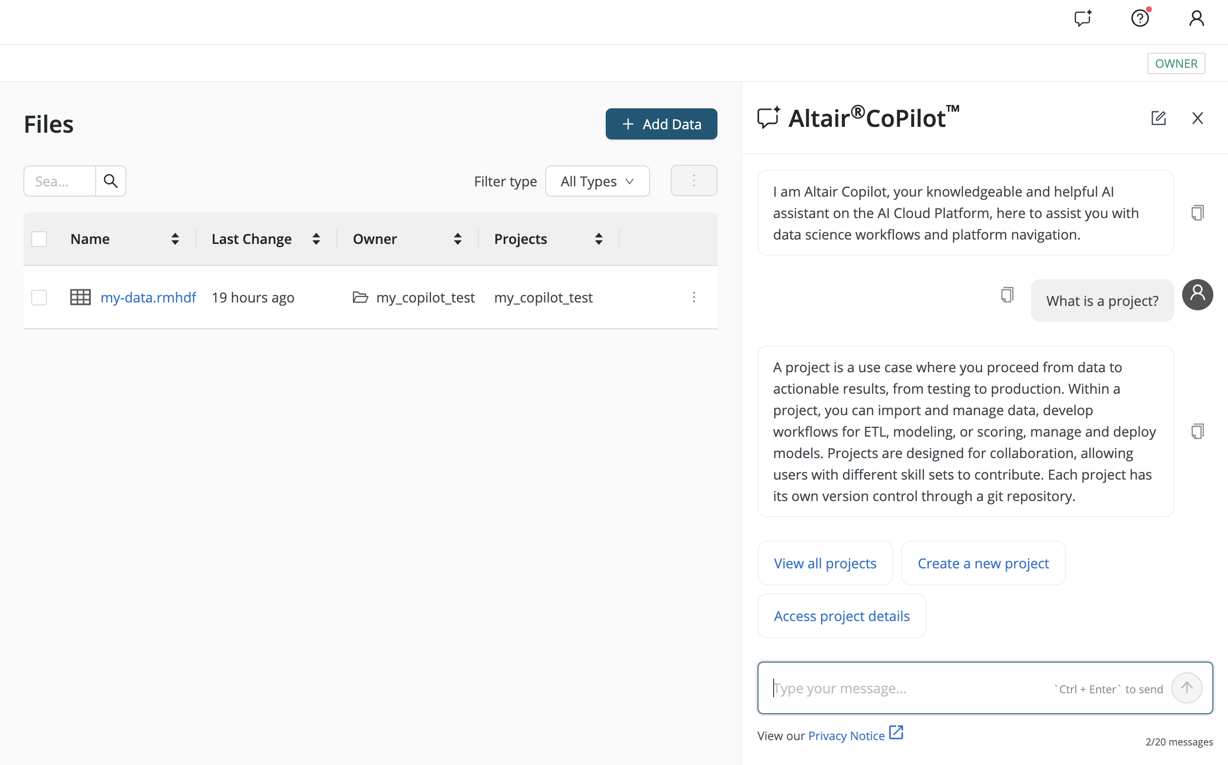The width and height of the screenshot is (1228, 765).
Task: Click the OWNER label at top right
Action: 1176,63
